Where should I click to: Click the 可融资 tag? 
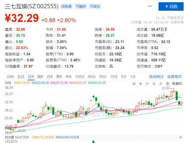pyautogui.click(x=81, y=6)
